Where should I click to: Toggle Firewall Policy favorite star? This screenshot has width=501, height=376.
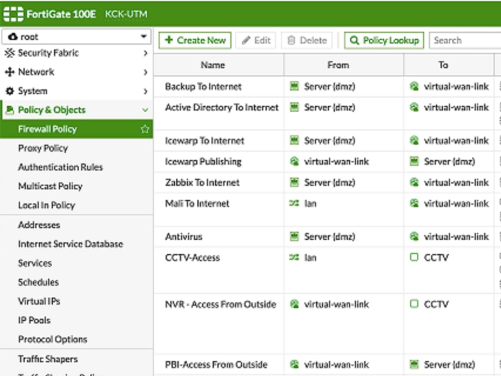pos(145,129)
